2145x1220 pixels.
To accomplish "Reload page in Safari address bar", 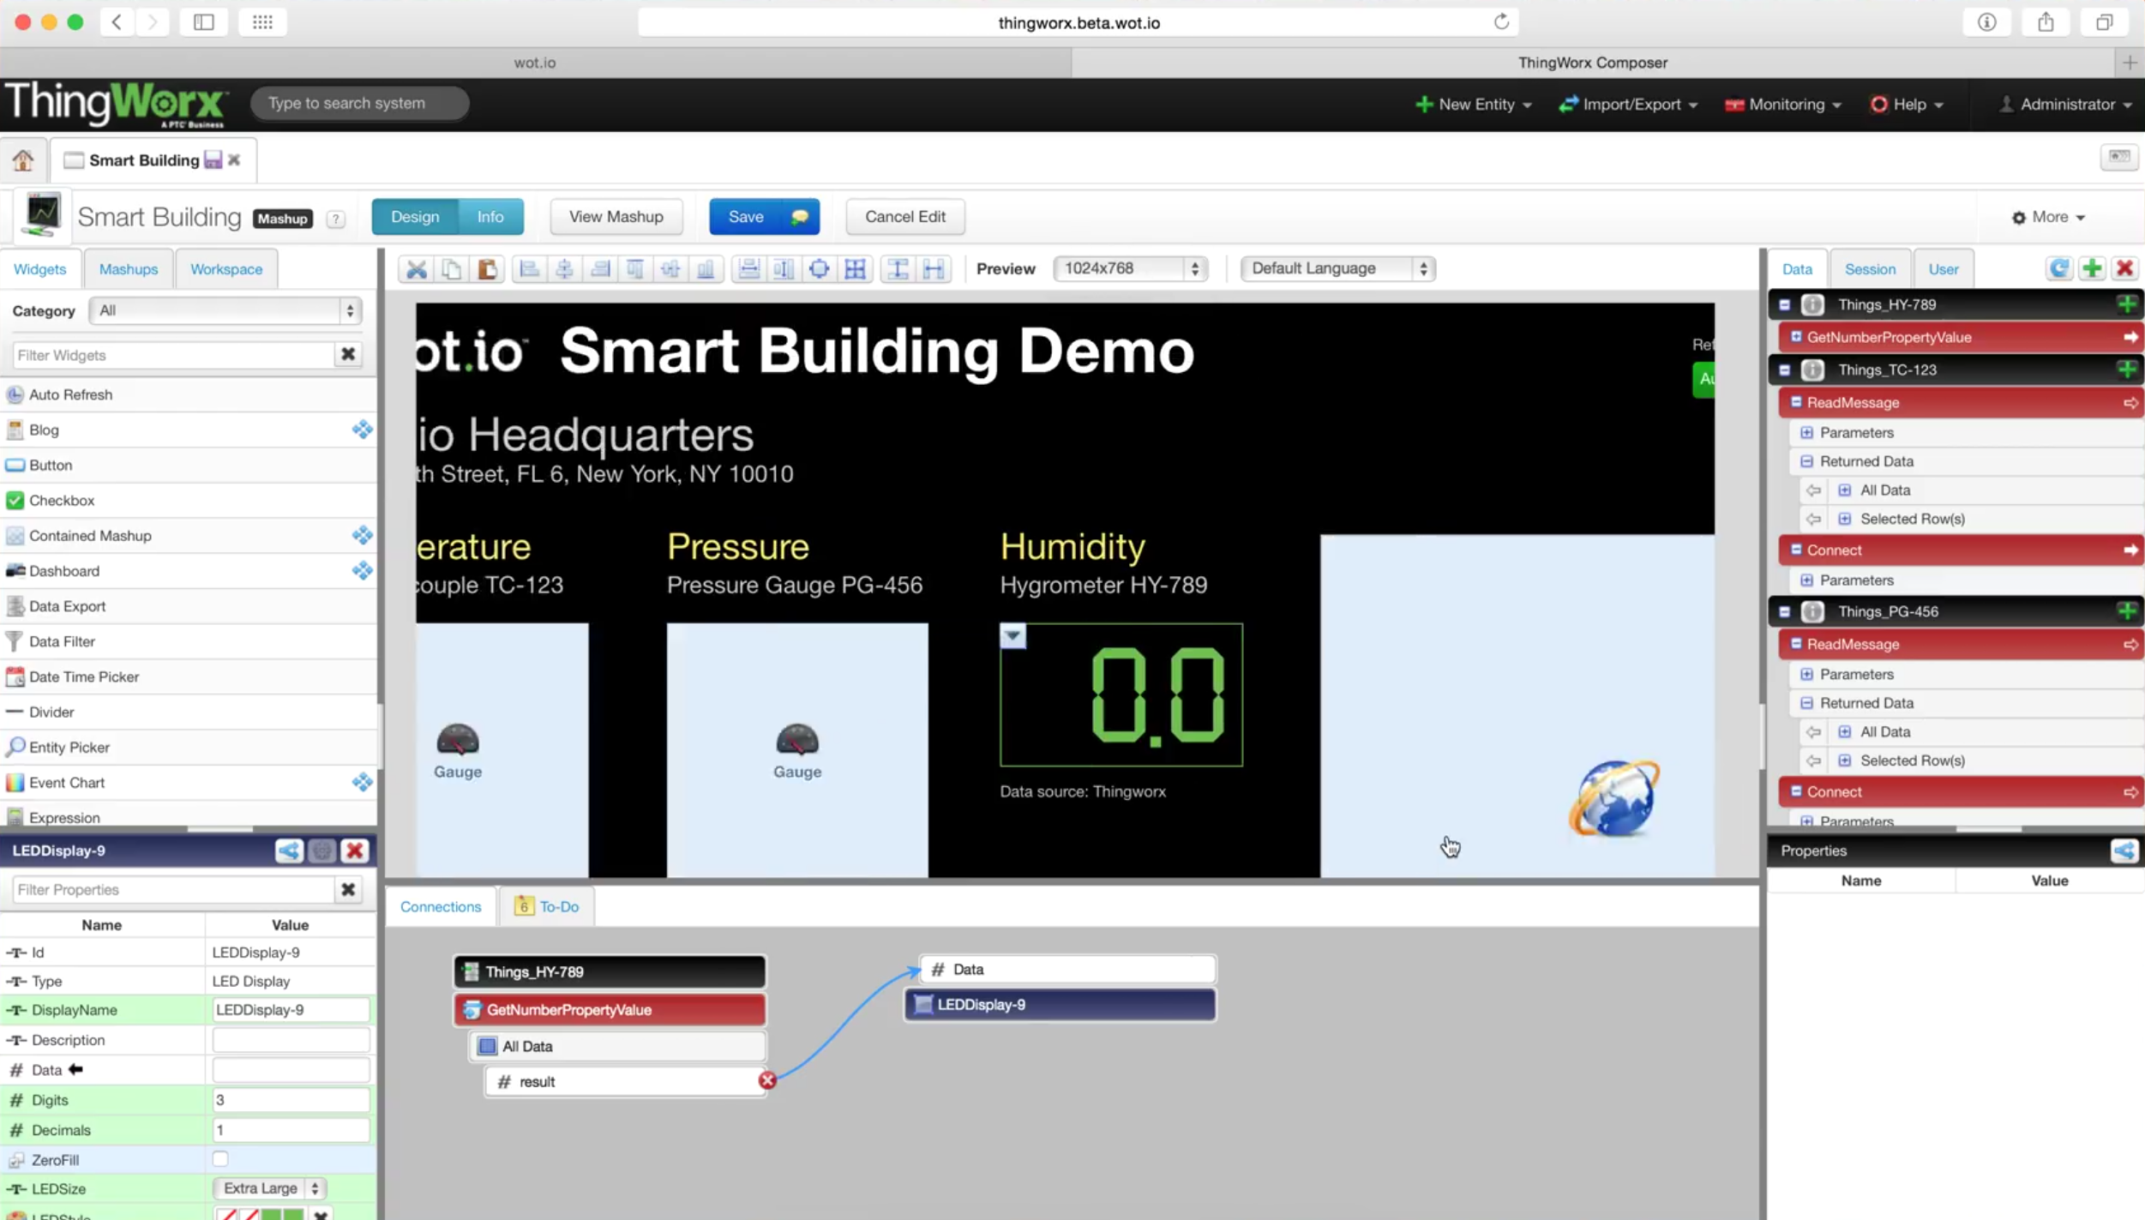I will coord(1500,22).
